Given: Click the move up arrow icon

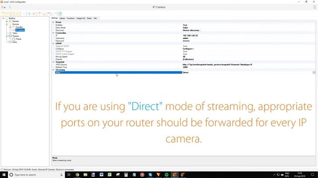Looking at the screenshot, I should 40,14.
